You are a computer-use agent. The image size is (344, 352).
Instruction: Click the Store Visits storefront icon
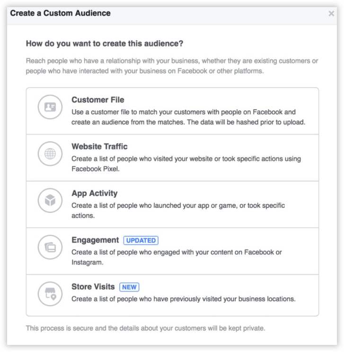coord(50,294)
